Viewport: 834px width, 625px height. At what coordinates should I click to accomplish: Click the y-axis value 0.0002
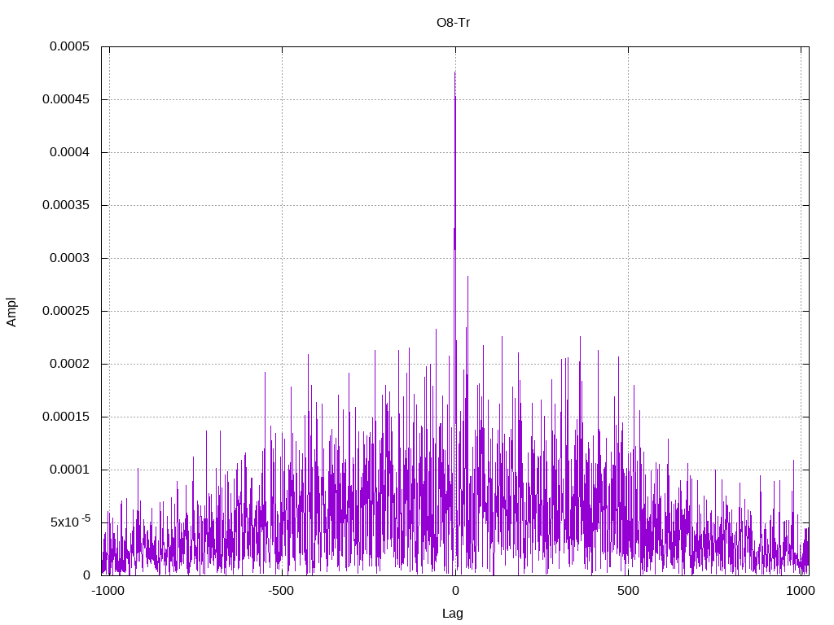pos(70,364)
